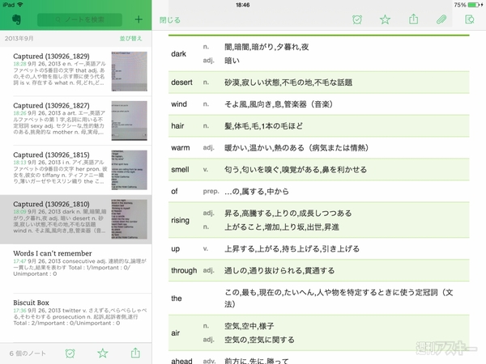Tap the word 'ahead' in the table

pos(181,361)
